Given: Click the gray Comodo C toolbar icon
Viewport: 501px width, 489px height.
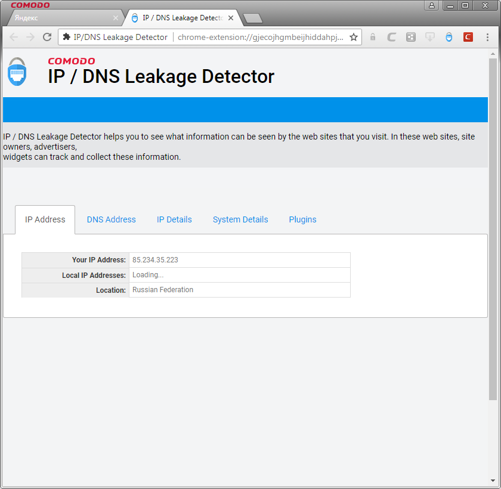Looking at the screenshot, I should [392, 37].
